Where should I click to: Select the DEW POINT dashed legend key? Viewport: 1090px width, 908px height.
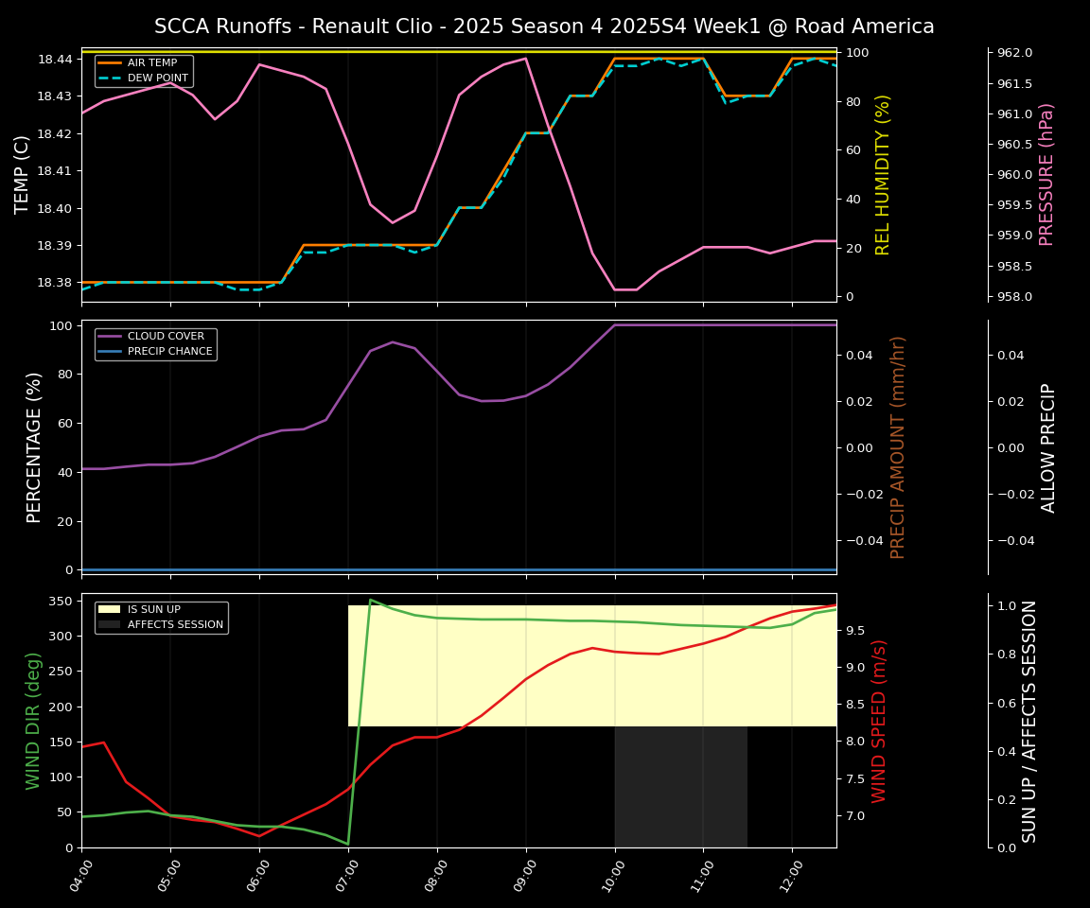point(112,79)
